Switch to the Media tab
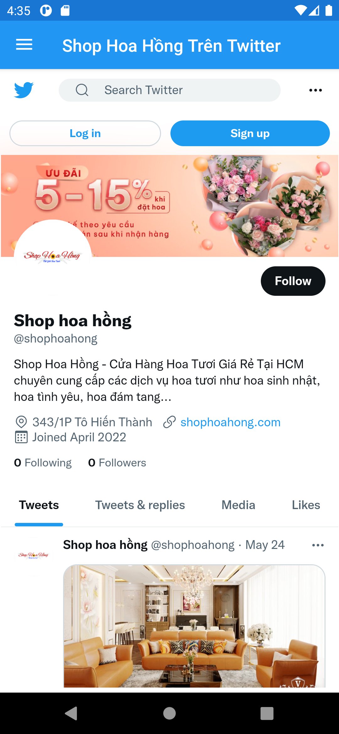Viewport: 339px width, 734px height. (238, 505)
